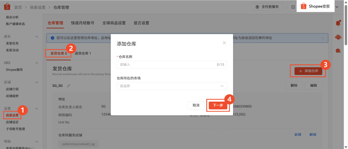Open 商家设置 in the sidebar
The image size is (348, 149).
pos(12,115)
